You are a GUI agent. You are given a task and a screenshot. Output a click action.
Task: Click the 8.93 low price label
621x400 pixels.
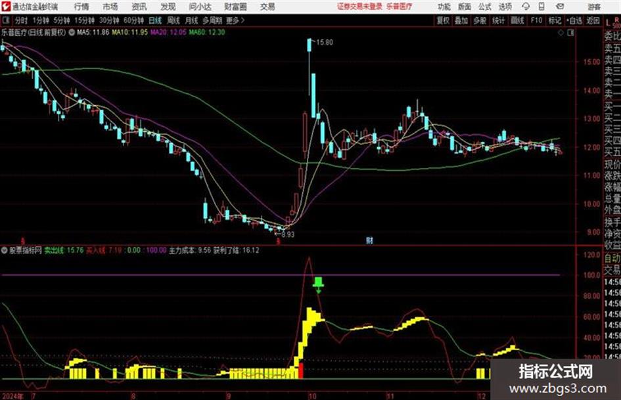pyautogui.click(x=288, y=234)
